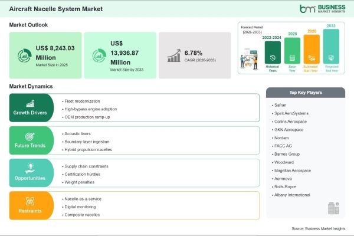The image size is (354, 236).
Task: Click the US$ 8,243.03 Million value
Action: click(55, 53)
